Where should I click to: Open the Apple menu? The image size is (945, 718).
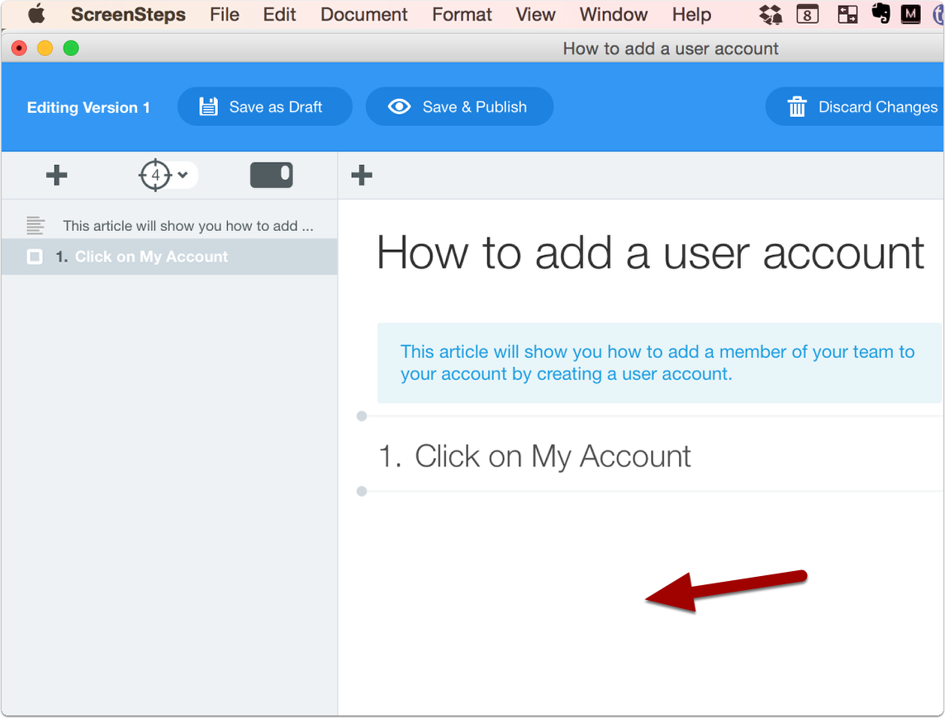coord(37,13)
